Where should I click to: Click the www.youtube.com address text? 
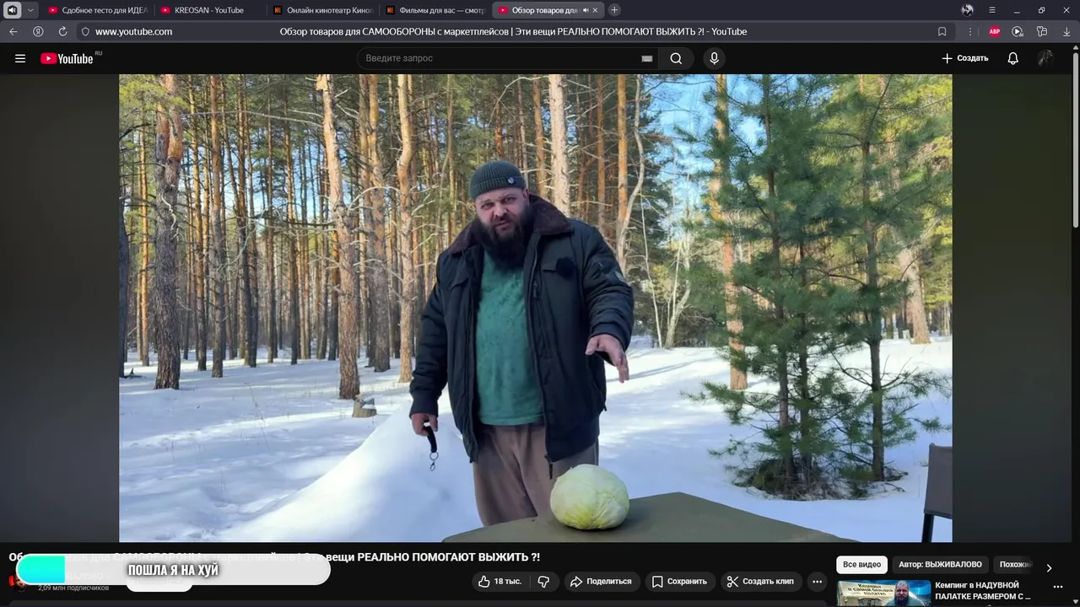point(133,31)
